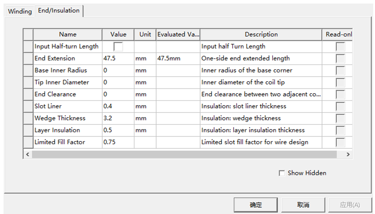This screenshot has width=375, height=214.
Task: Click the 确定 (OK) button
Action: coord(256,205)
